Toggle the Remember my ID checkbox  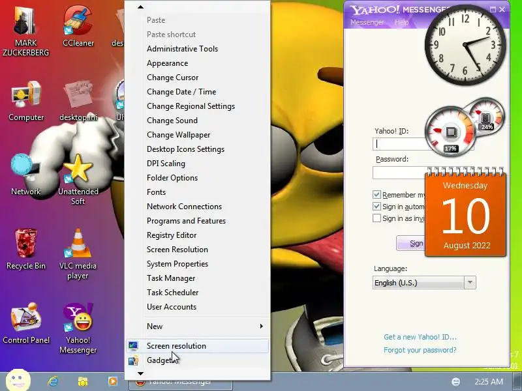[376, 194]
